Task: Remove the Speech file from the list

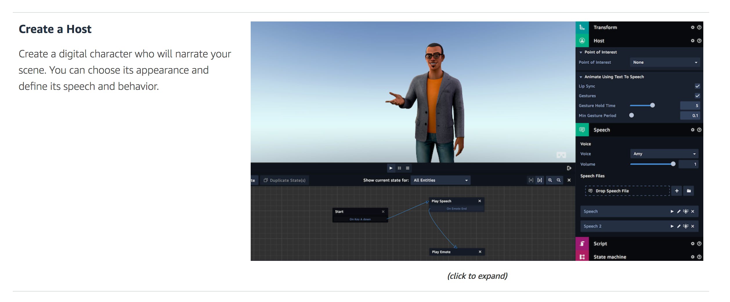Action: [693, 212]
